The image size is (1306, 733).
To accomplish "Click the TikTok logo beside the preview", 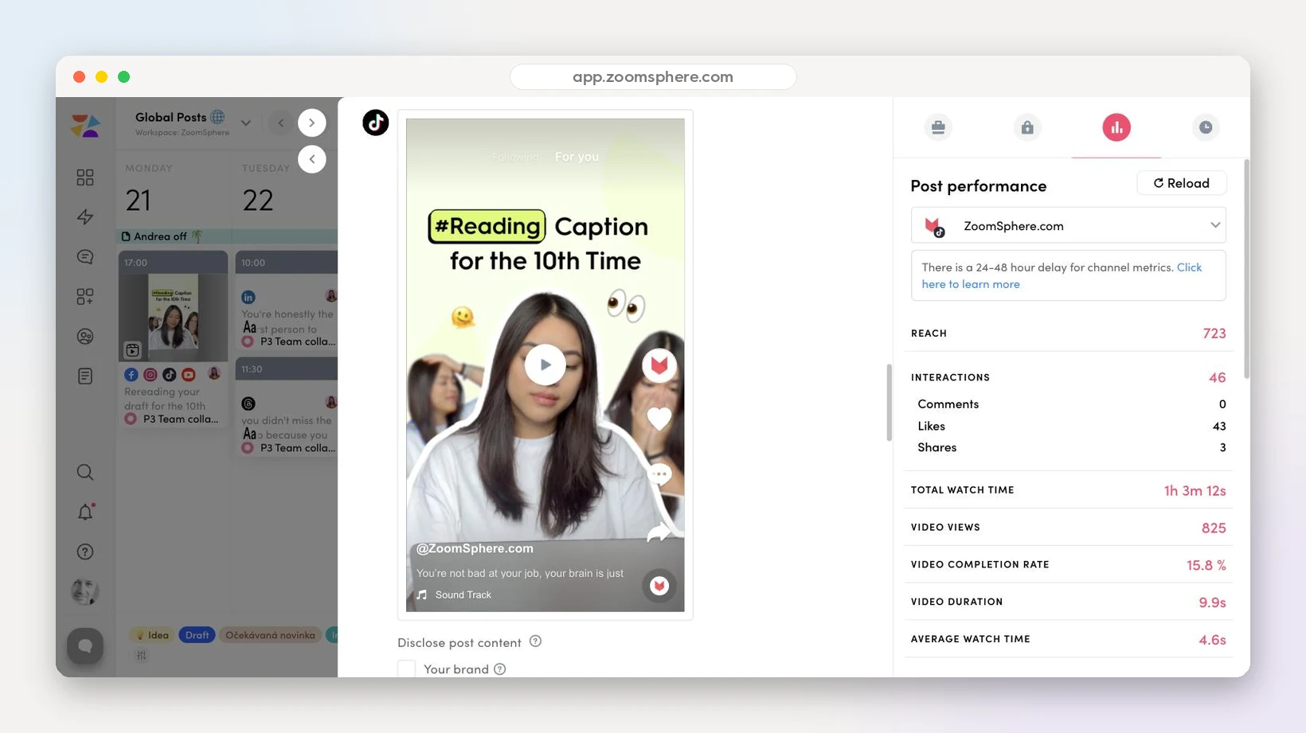I will 376,123.
